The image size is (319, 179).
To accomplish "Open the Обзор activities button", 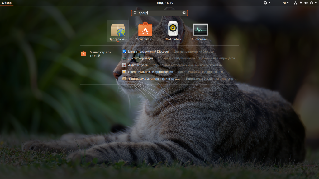I will [x=7, y=3].
